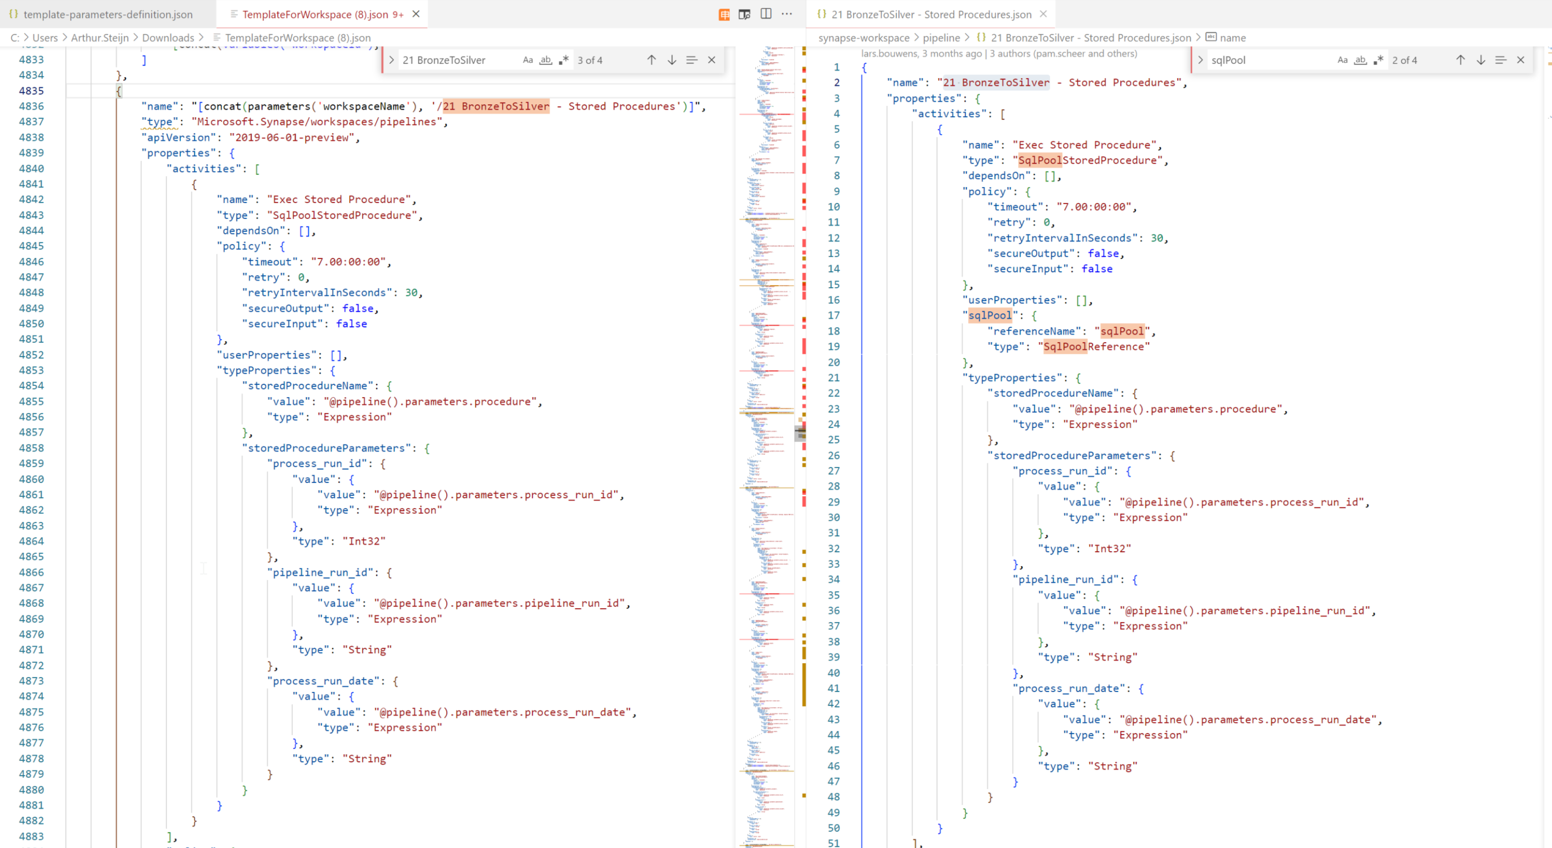Click find in selection in the left find widget
This screenshot has height=848, width=1552.
(692, 60)
